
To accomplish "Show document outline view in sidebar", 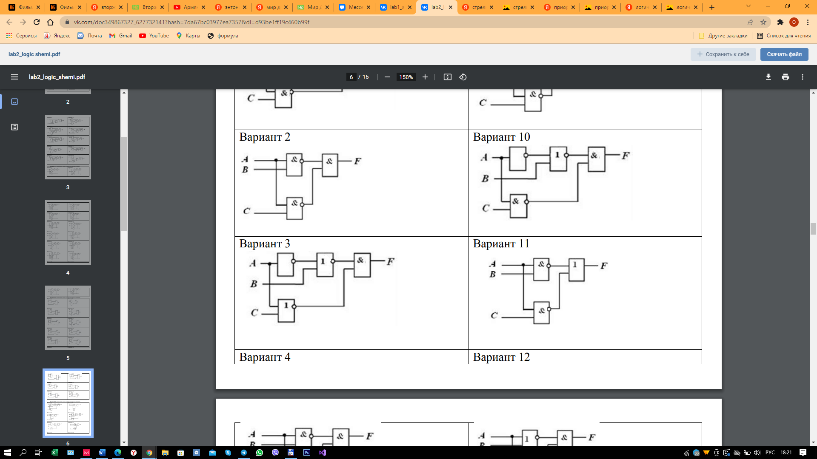I will (x=14, y=127).
